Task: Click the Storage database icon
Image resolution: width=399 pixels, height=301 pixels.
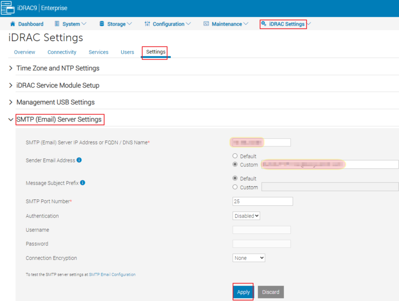Action: (x=102, y=24)
